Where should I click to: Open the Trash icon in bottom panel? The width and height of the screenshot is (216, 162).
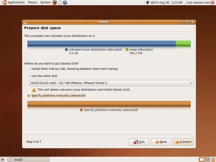pyautogui.click(x=213, y=160)
